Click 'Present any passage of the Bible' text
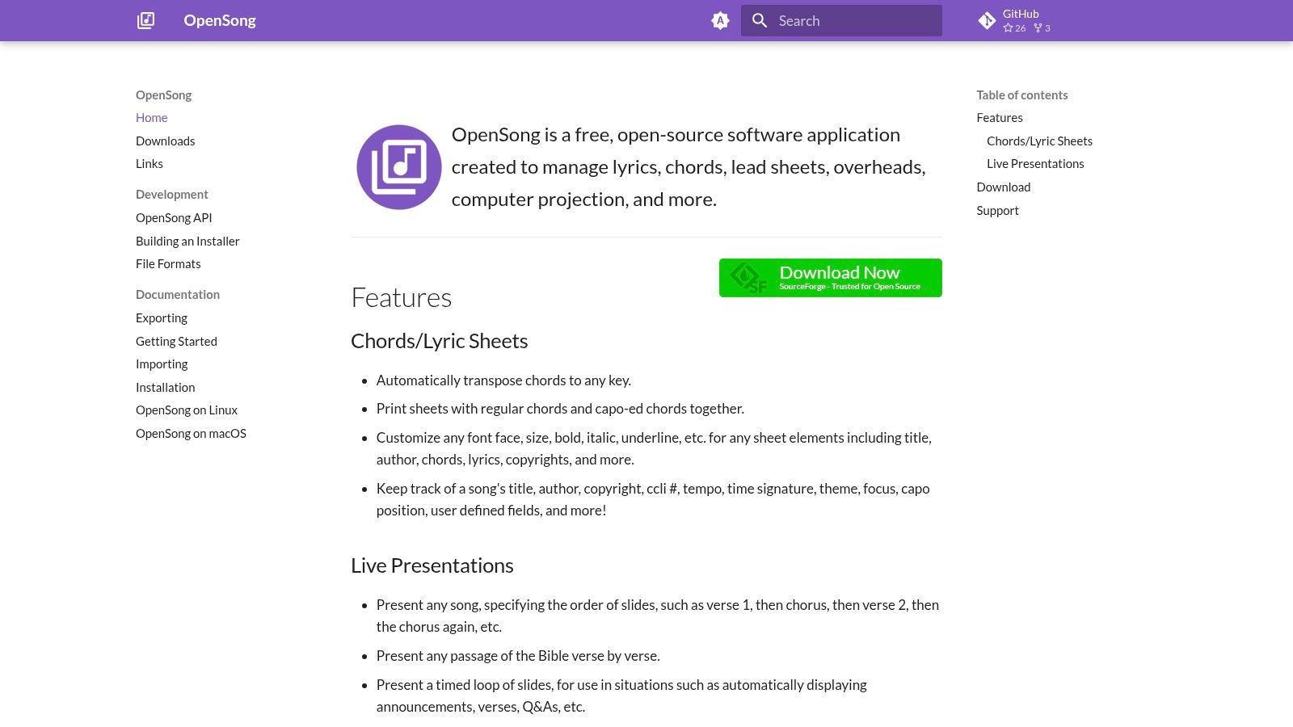This screenshot has width=1293, height=727. pos(518,656)
